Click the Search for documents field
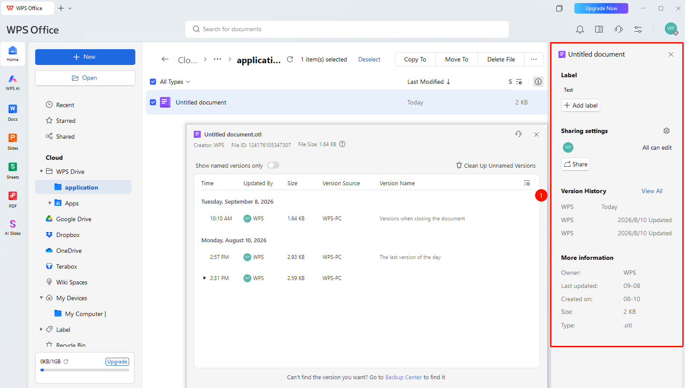This screenshot has width=685, height=388. [x=347, y=29]
